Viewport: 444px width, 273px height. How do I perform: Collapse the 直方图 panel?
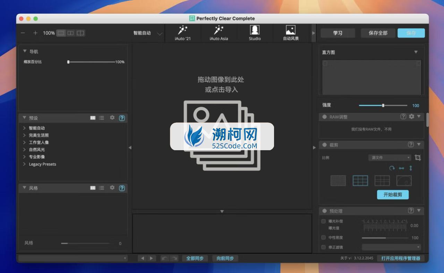[x=416, y=52]
